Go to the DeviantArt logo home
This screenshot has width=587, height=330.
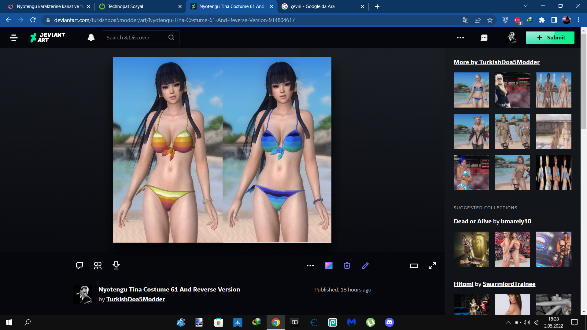click(47, 38)
